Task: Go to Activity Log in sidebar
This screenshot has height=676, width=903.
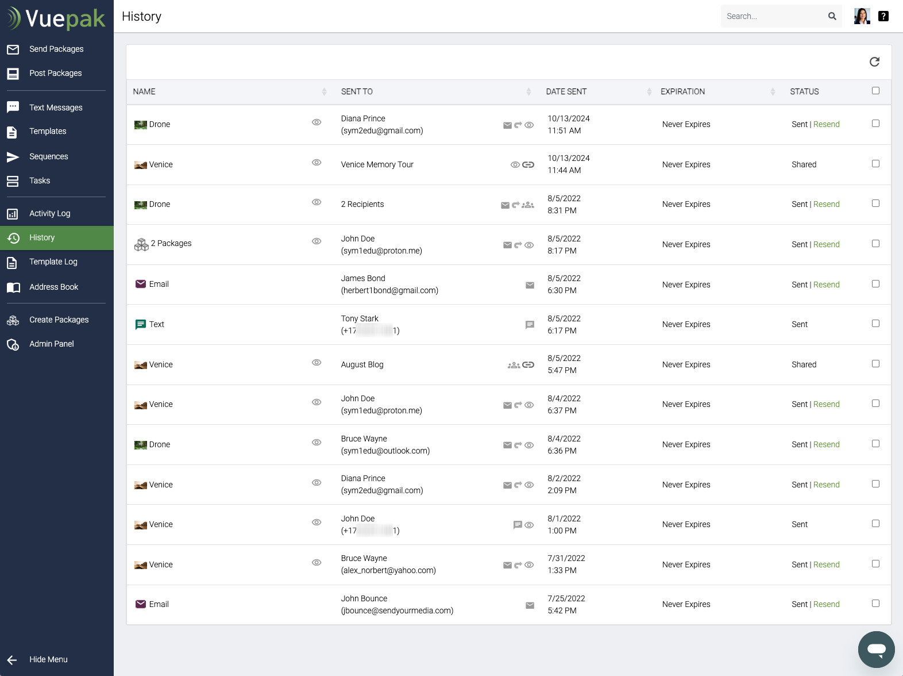Action: tap(49, 213)
